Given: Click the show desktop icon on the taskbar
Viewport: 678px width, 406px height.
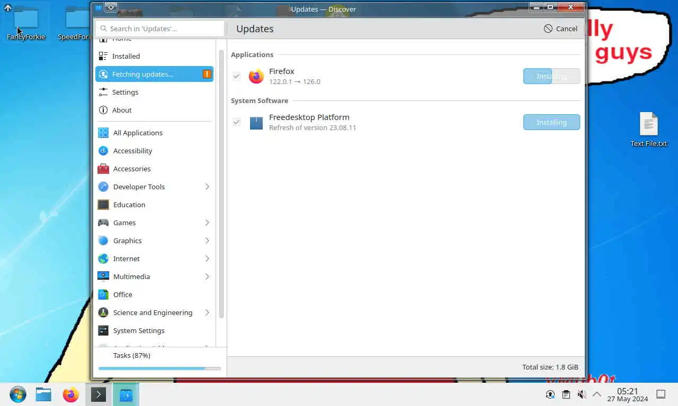Looking at the screenshot, I should click(x=661, y=394).
